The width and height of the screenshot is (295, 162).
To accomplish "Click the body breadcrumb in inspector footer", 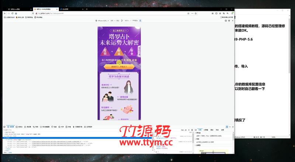I will pos(10,152).
